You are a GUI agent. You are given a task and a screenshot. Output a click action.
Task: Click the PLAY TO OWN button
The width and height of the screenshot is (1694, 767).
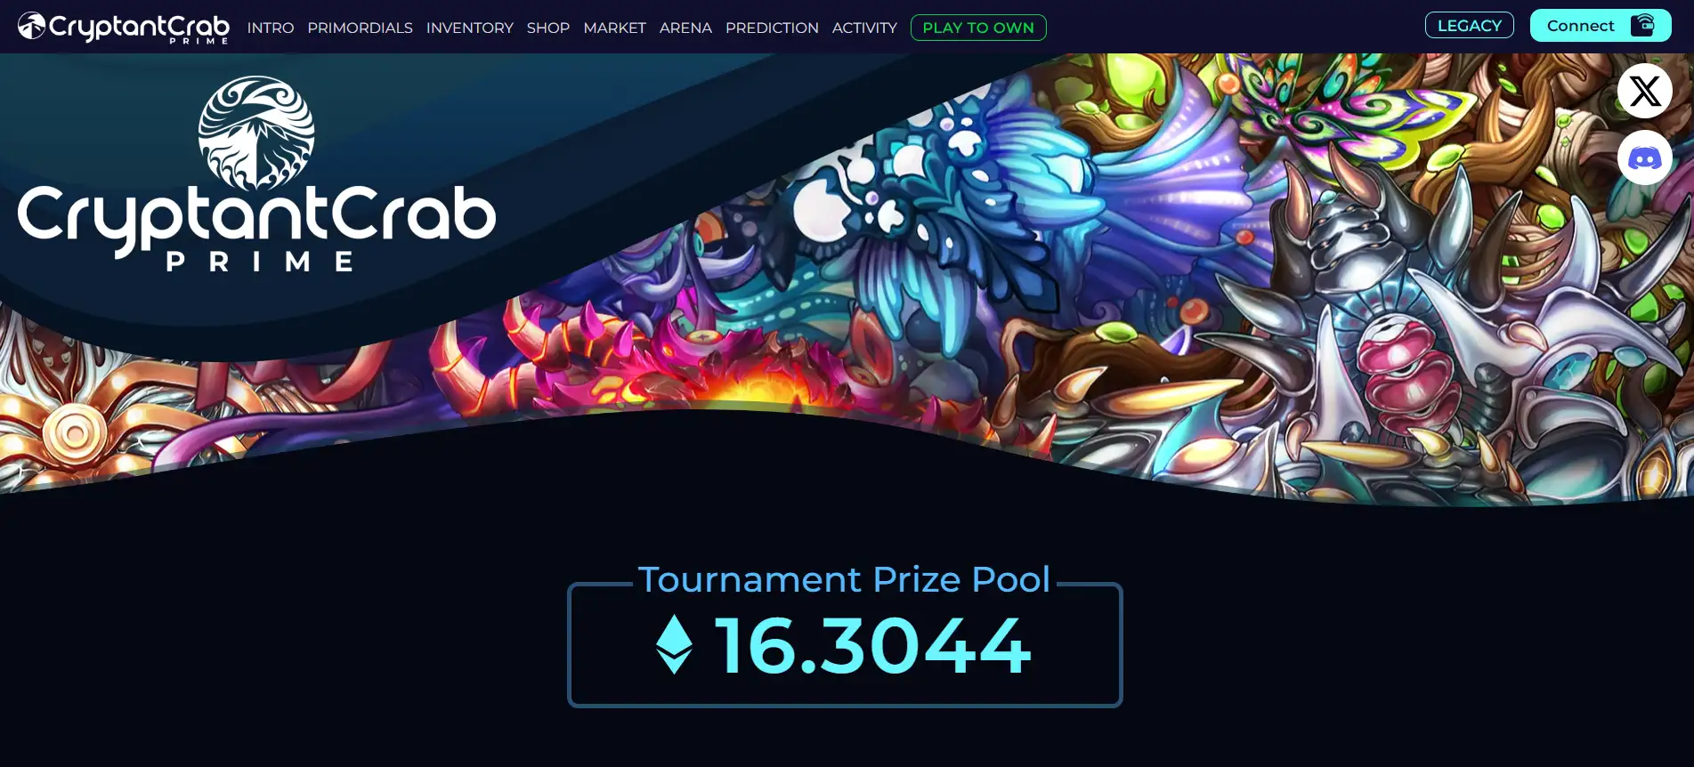(978, 28)
